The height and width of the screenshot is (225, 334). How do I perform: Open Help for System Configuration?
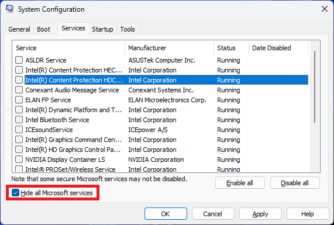[x=307, y=214]
